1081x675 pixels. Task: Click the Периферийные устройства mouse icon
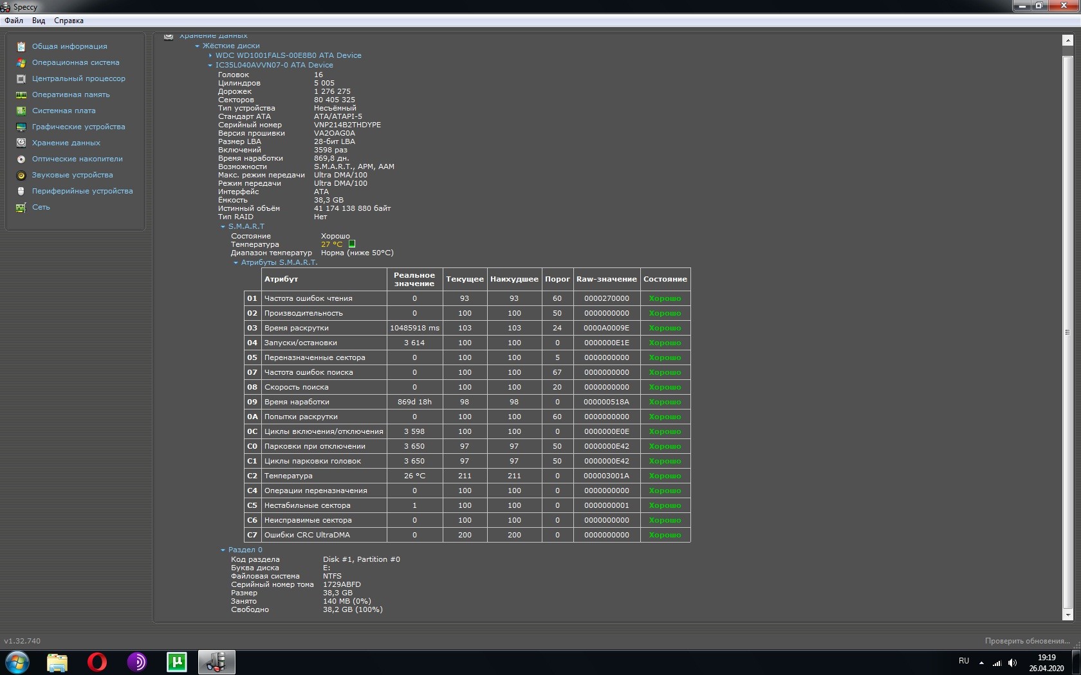tap(21, 191)
